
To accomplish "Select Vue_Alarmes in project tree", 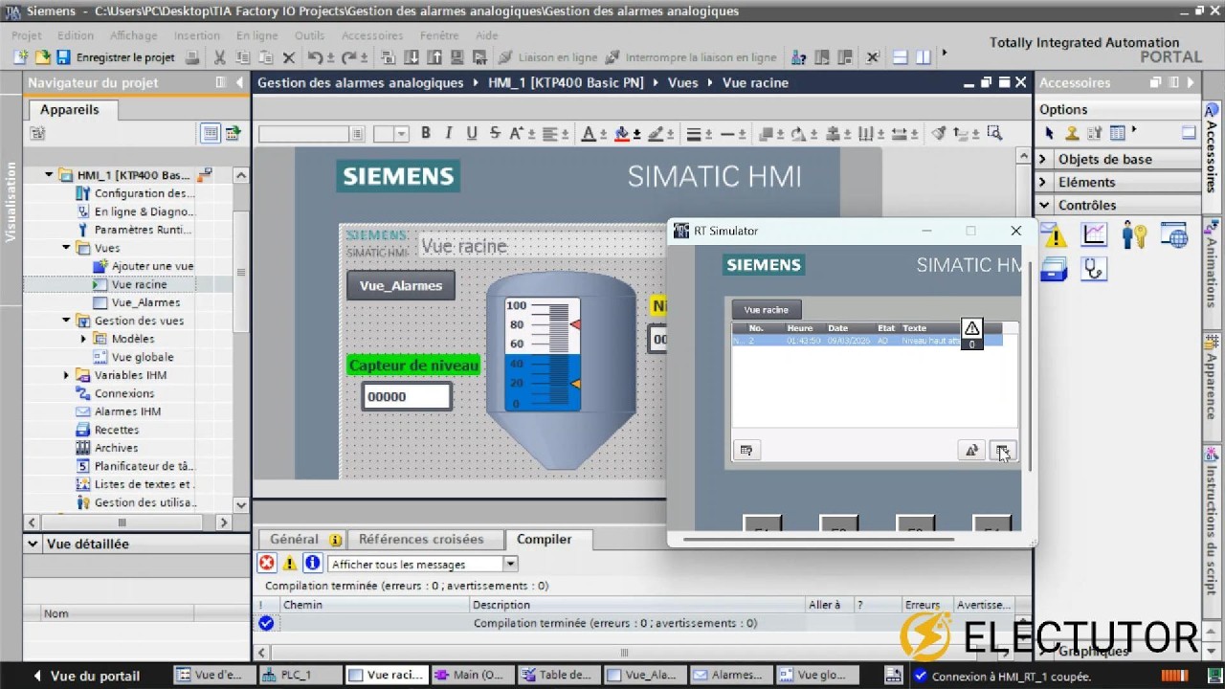I will tap(145, 302).
